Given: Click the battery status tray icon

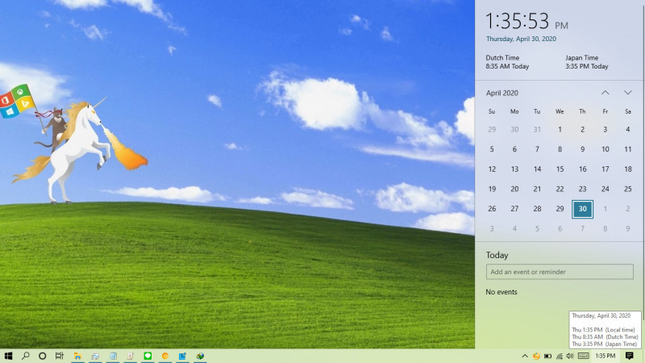Looking at the screenshot, I should (547, 356).
